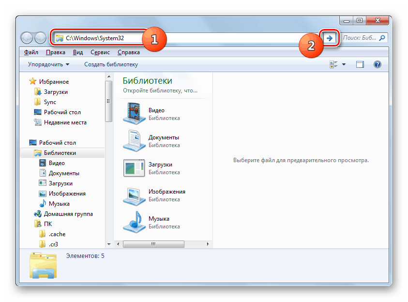Click the Go arrow beside the address bar

tap(330, 38)
